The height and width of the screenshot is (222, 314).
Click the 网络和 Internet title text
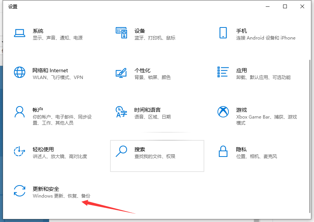click(x=50, y=70)
